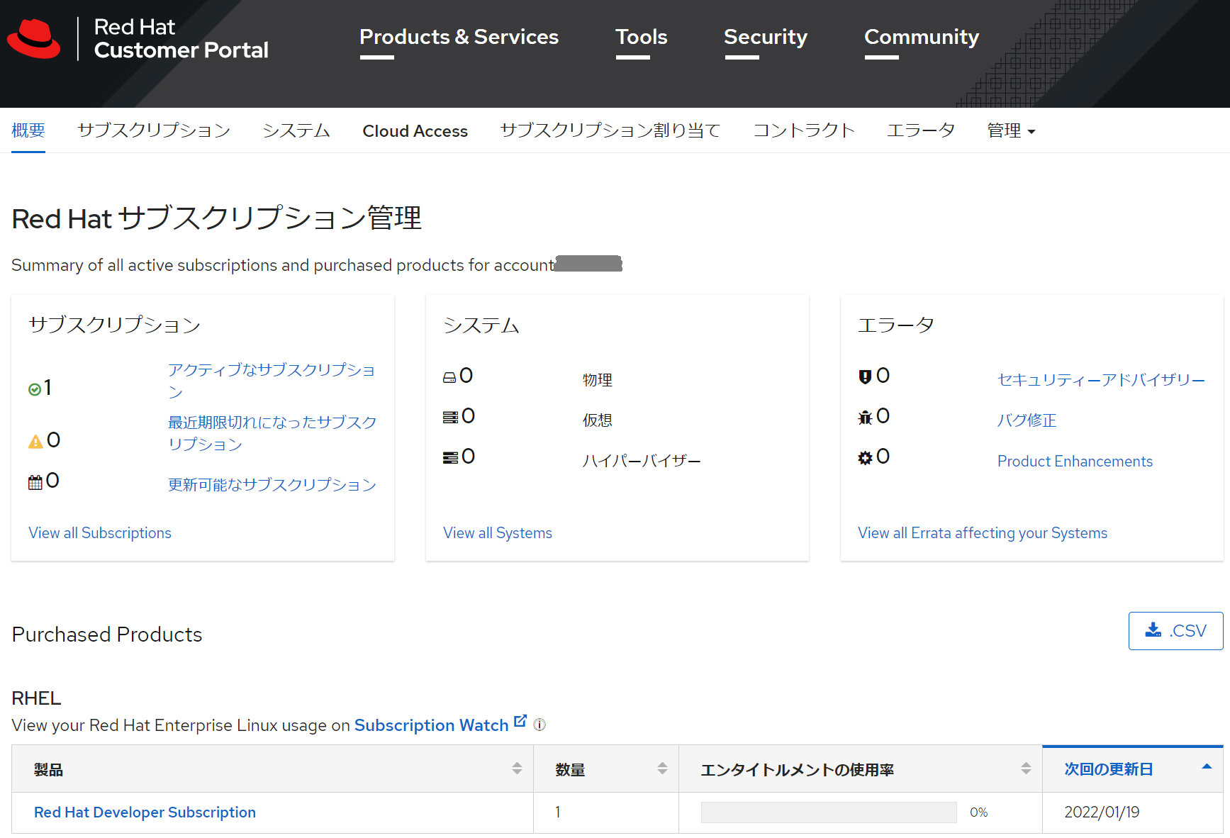Click the download icon on the CSV button
Screen dimensions: 1230x838
1153,630
